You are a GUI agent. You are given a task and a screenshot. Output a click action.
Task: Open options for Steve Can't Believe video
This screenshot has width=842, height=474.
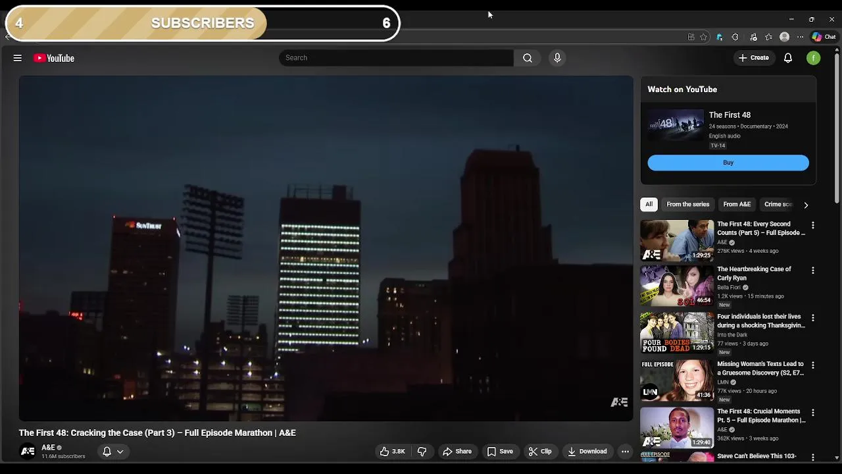coord(813,457)
